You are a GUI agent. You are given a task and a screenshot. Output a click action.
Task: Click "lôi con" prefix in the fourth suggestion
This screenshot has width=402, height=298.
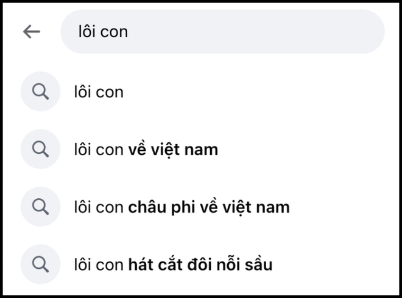point(97,265)
